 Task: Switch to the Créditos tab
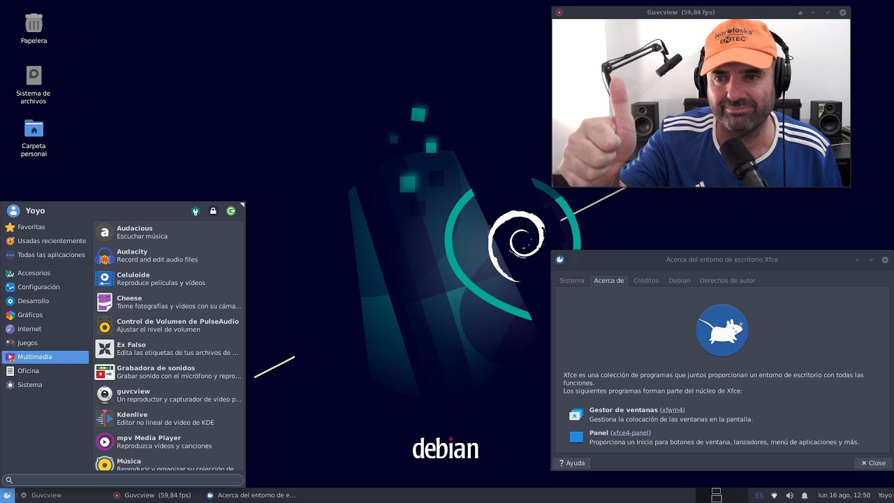click(646, 280)
